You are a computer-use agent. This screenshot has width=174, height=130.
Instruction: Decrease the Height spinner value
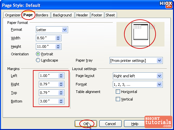[x=58, y=48]
